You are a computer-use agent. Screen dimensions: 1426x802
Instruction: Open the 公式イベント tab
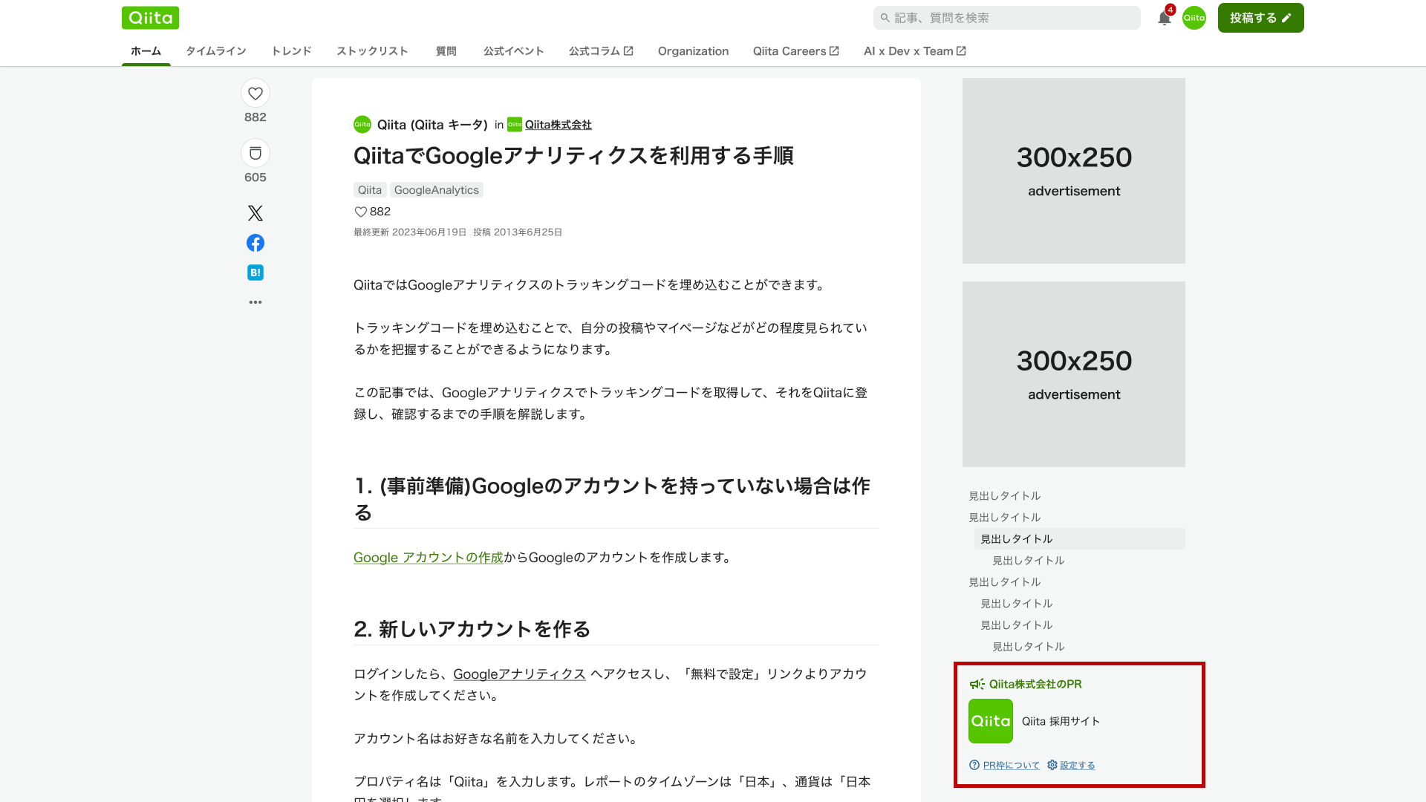point(514,50)
